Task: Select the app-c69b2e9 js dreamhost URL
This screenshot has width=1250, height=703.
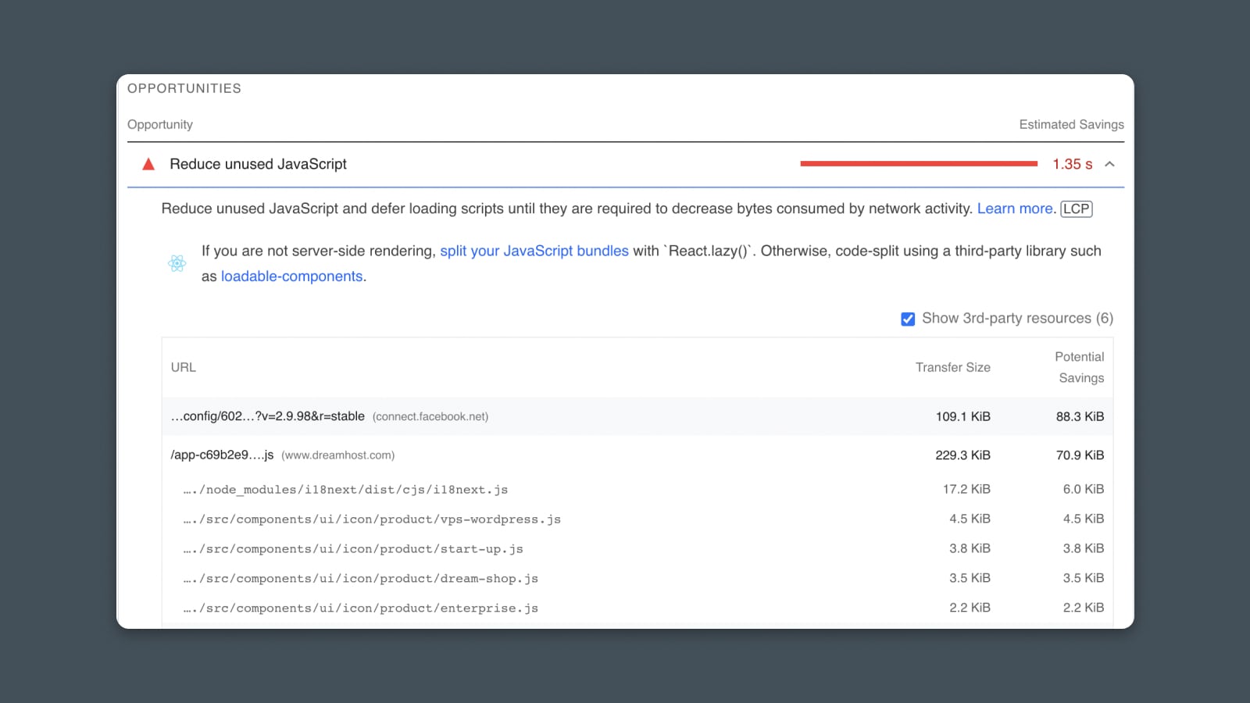Action: (223, 455)
